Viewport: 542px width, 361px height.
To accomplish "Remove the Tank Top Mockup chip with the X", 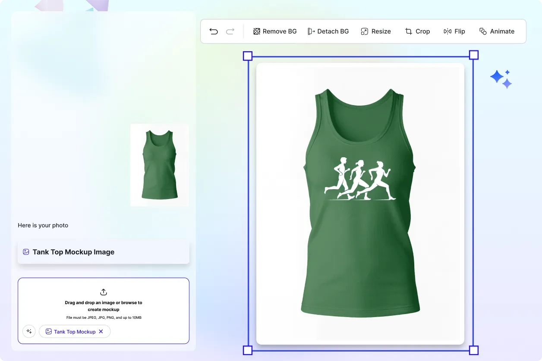I will (x=100, y=331).
